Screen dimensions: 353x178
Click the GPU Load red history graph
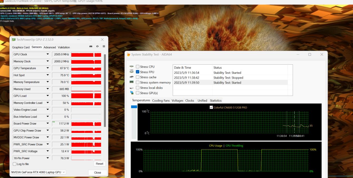point(86,96)
